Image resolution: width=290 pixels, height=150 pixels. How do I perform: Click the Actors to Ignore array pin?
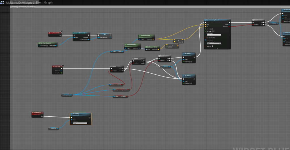coord(206,40)
